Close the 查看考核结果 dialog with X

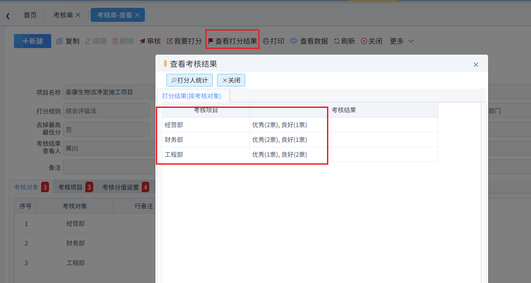(x=476, y=65)
